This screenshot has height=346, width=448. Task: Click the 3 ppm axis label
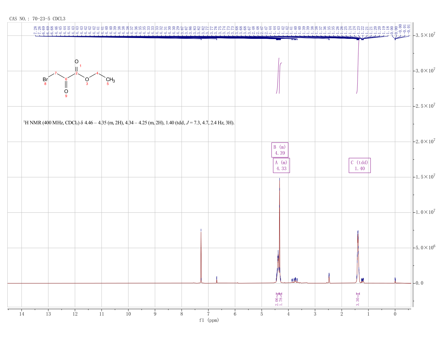[315, 314]
